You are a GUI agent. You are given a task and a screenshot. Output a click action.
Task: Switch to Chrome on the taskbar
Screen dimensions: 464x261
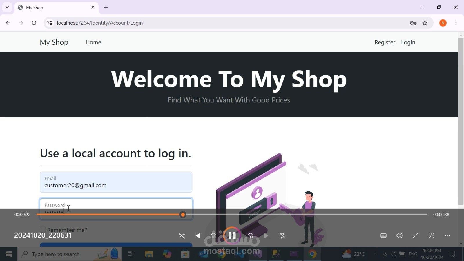click(312, 254)
